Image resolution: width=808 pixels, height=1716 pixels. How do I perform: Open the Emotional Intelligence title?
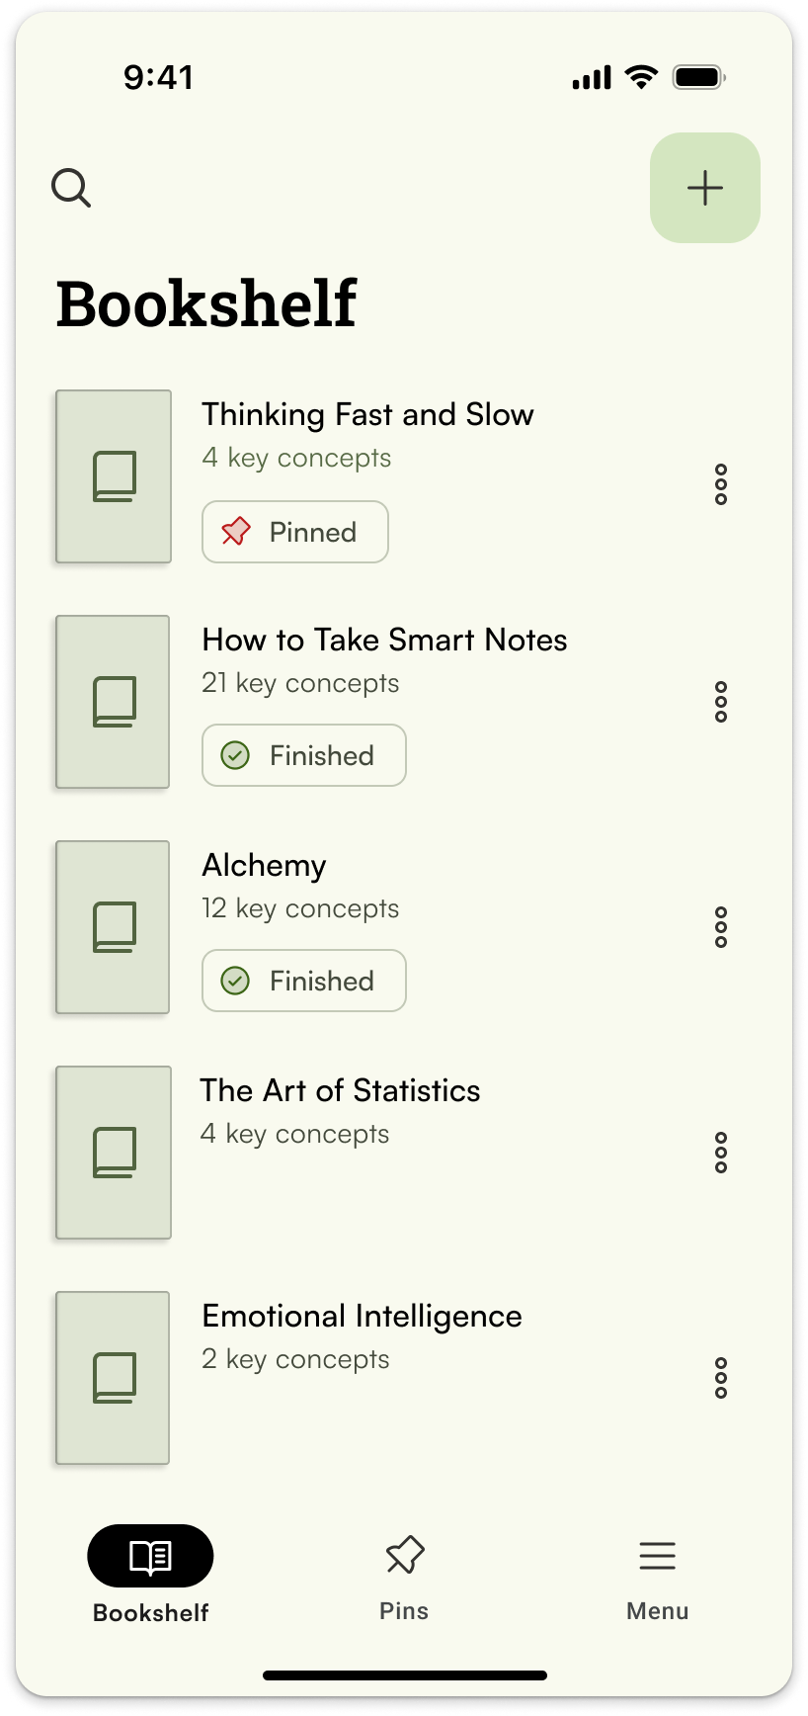coord(362,1316)
